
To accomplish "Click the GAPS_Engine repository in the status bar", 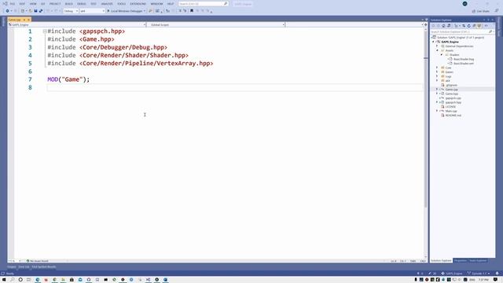I will (x=452, y=274).
